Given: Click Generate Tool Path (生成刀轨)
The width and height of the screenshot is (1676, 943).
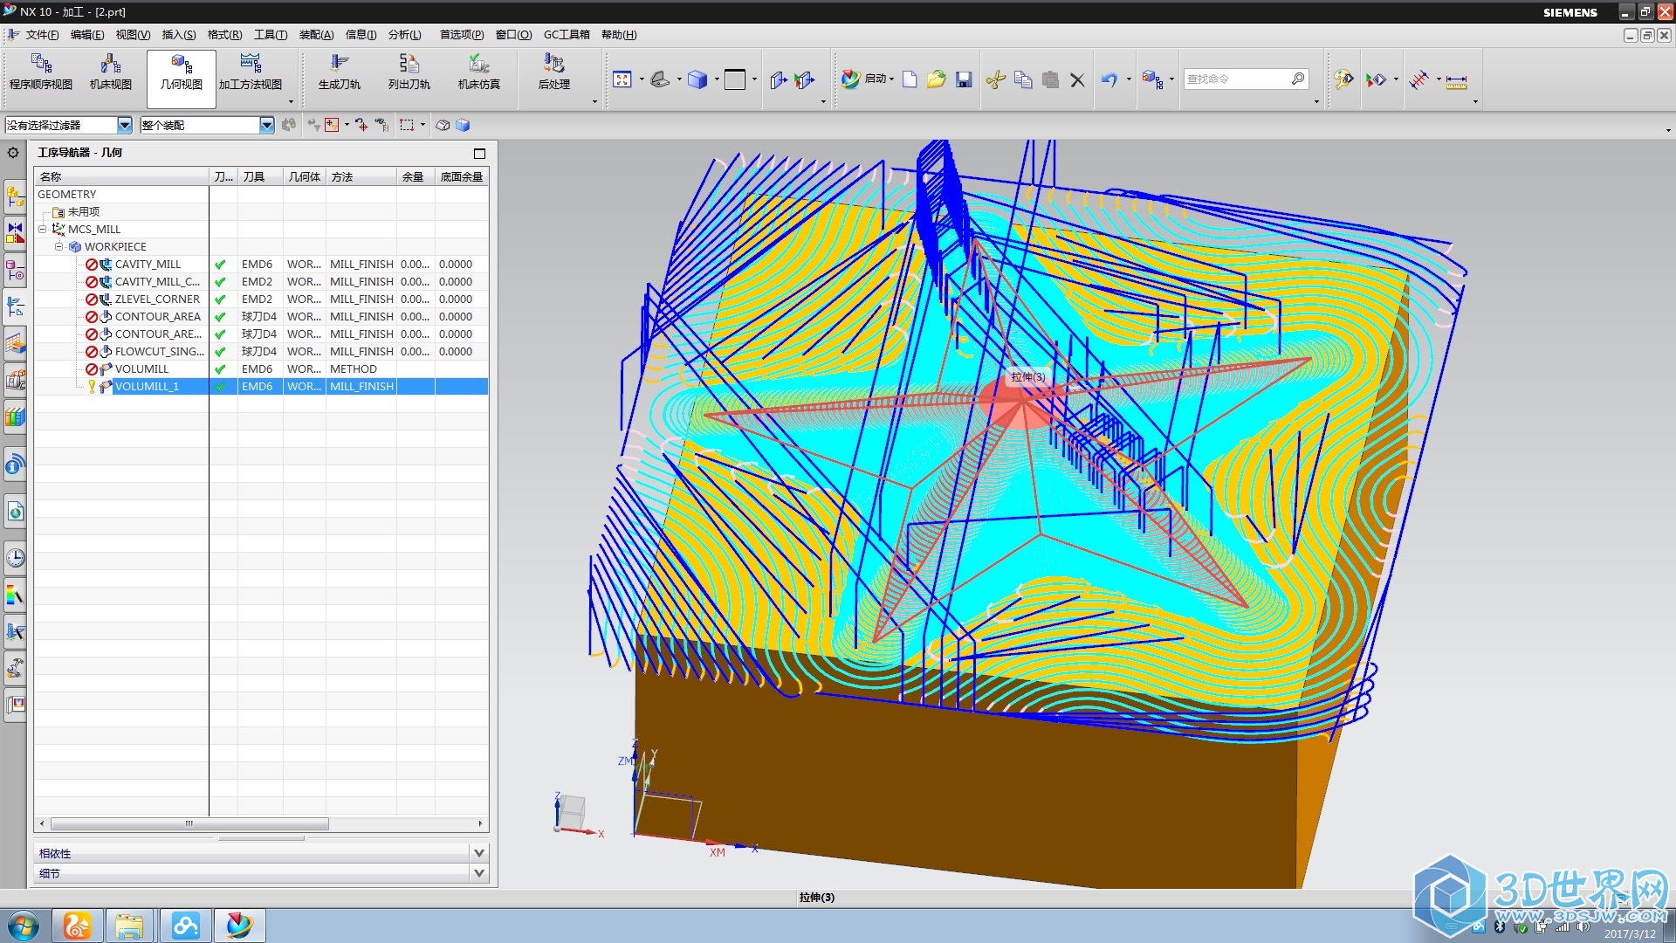Looking at the screenshot, I should (x=340, y=72).
